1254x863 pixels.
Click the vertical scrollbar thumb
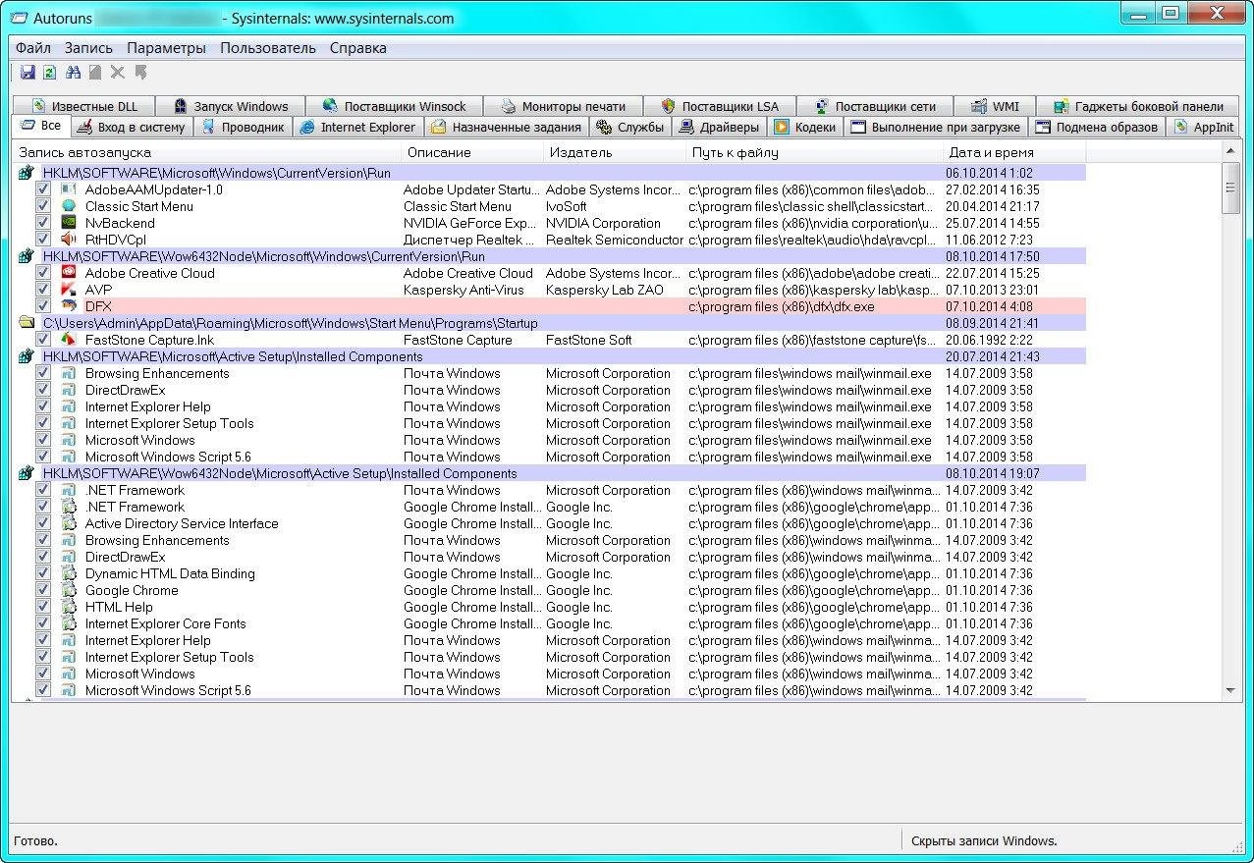tap(1231, 188)
